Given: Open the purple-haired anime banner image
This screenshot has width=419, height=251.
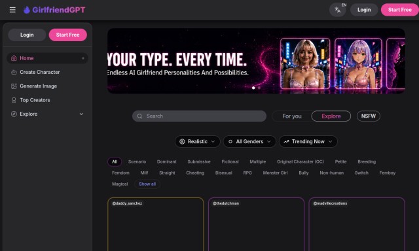Looking at the screenshot, I should click(x=358, y=63).
